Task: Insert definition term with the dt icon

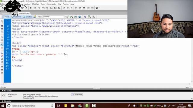Action: coord(80,8)
